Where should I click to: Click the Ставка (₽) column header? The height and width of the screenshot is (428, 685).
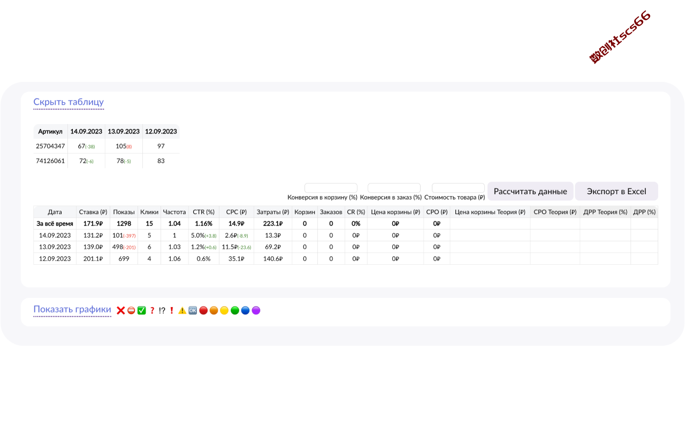point(93,212)
